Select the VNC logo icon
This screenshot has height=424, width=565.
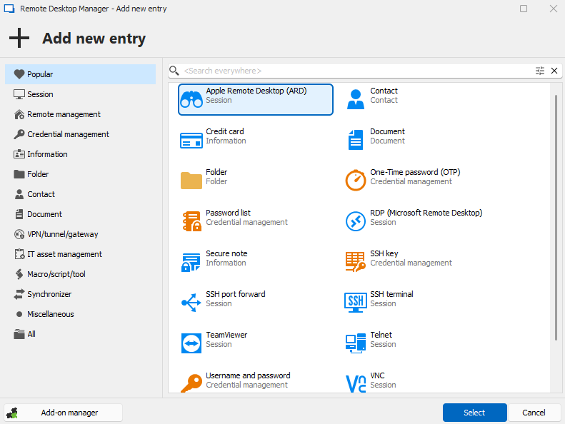click(x=356, y=383)
